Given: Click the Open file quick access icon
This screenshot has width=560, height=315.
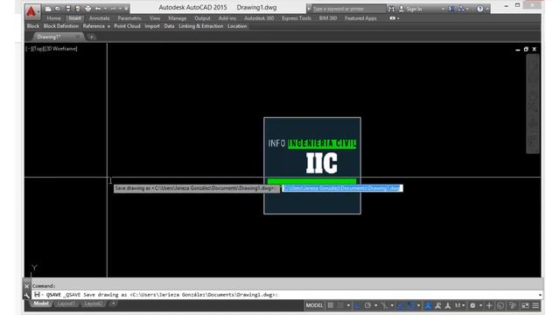Looking at the screenshot, I should (x=58, y=9).
